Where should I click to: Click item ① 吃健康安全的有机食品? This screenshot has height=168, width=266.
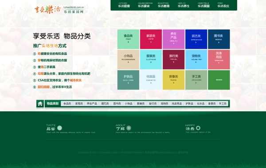coord(50,54)
